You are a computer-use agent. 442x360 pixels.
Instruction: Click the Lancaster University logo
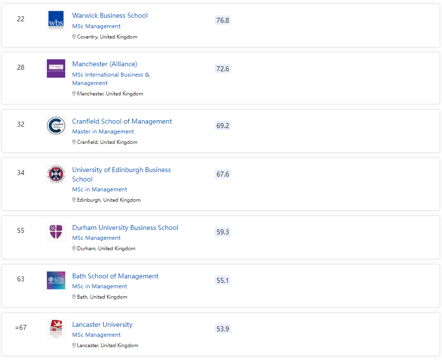pyautogui.click(x=56, y=329)
